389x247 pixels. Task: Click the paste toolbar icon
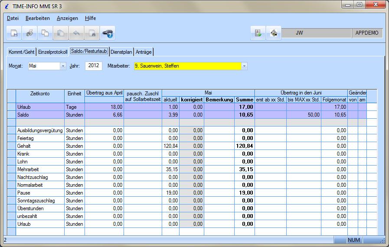[x=61, y=33]
